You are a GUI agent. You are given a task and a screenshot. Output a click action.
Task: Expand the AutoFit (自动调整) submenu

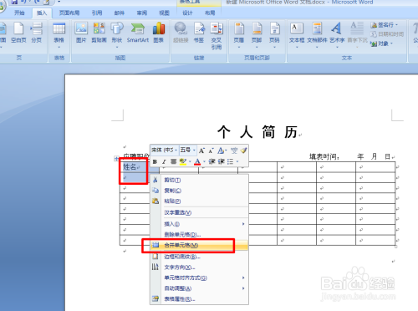[243, 288]
